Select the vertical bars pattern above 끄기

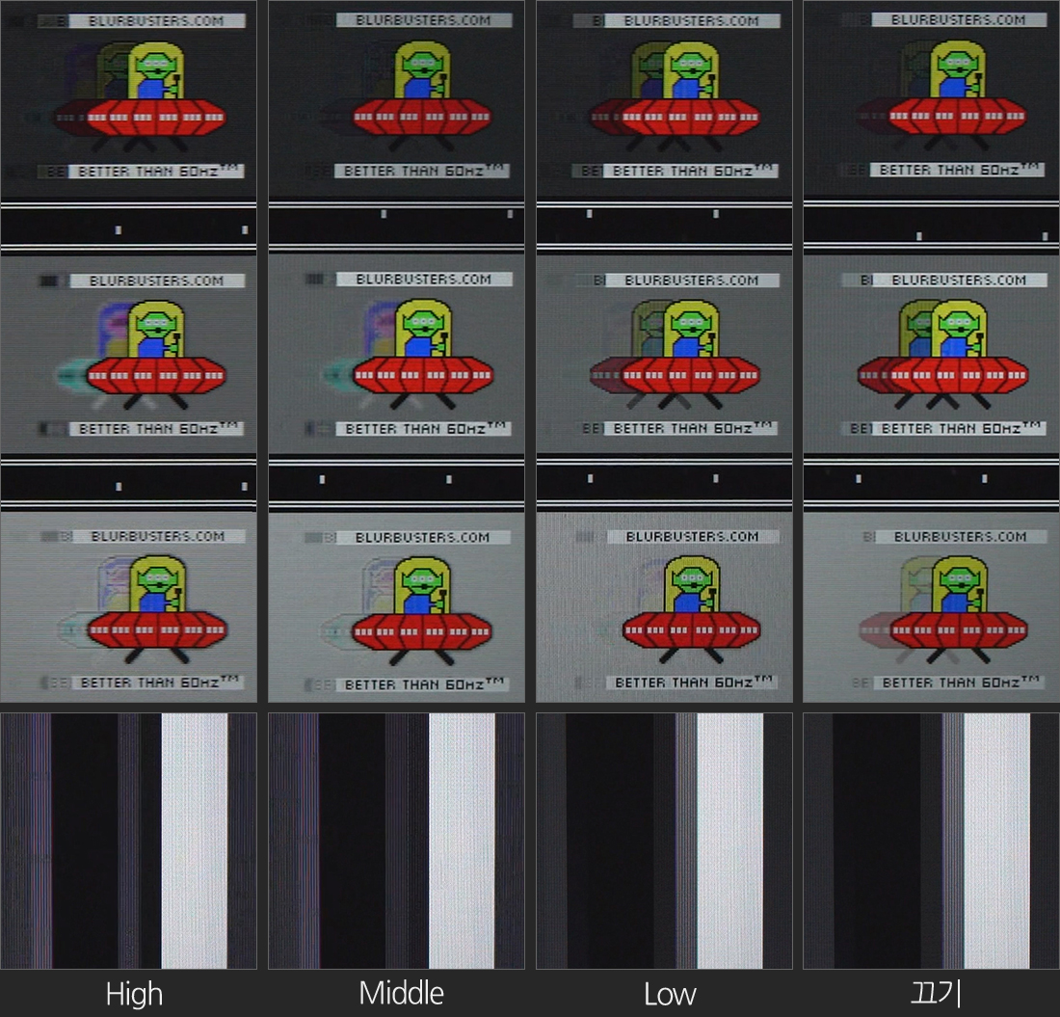click(x=931, y=841)
